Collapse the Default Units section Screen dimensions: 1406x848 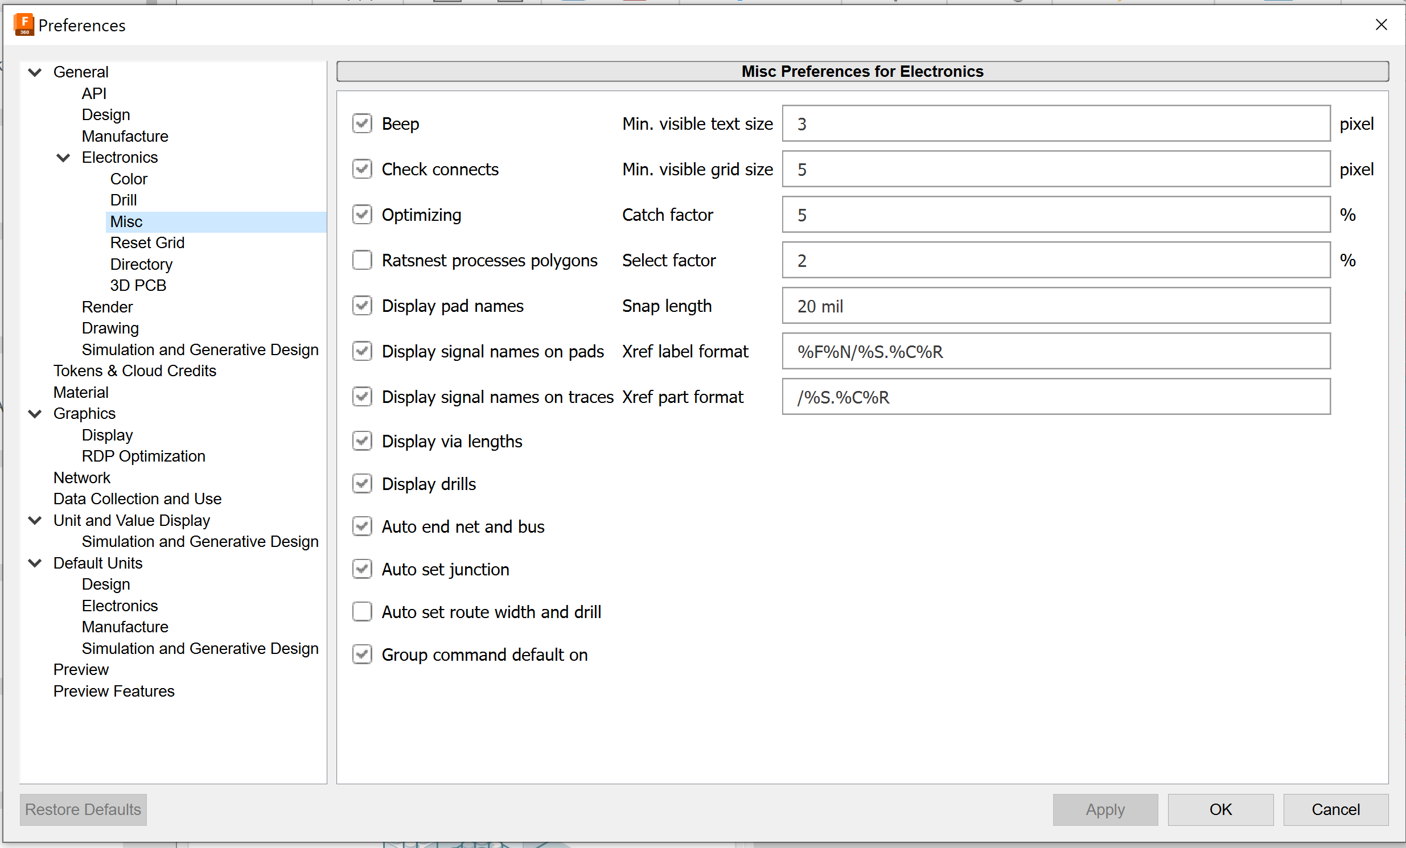(x=35, y=563)
